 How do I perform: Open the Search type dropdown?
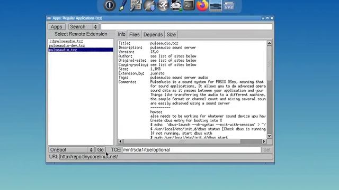[84, 27]
